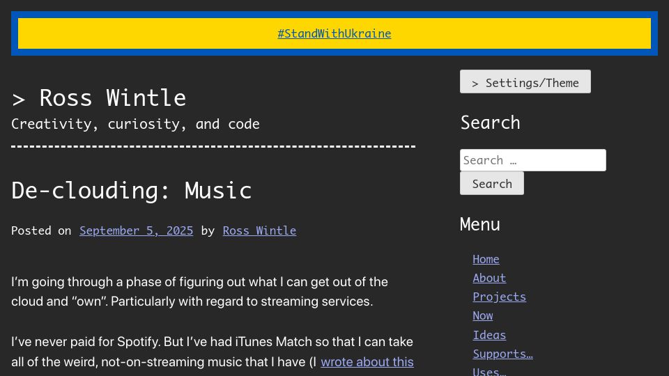The image size is (669, 376).
Task: Open the #StandWithUkraine banner link
Action: tap(334, 33)
